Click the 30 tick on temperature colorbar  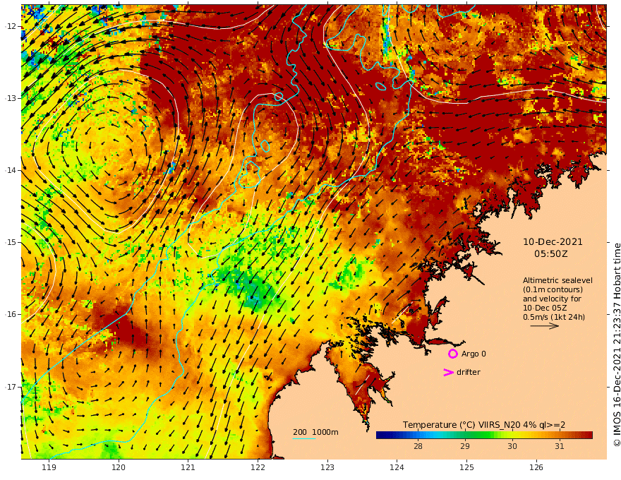(512, 446)
